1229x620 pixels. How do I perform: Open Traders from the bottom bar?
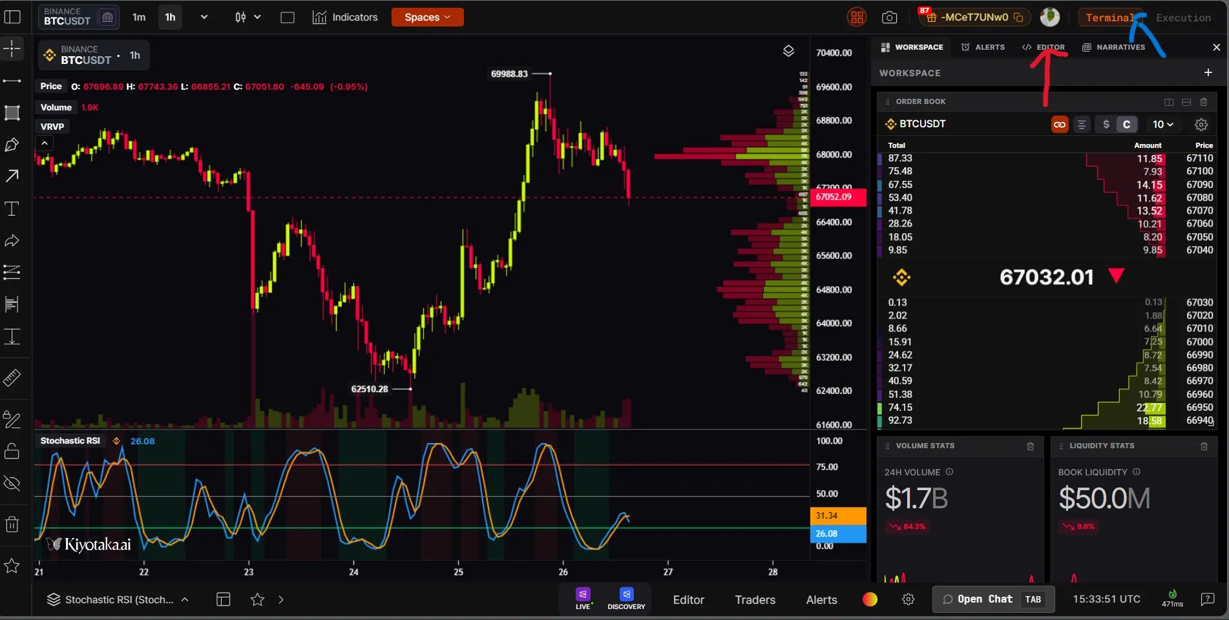click(x=755, y=600)
